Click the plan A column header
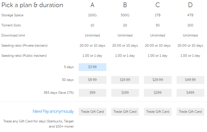 92,5
